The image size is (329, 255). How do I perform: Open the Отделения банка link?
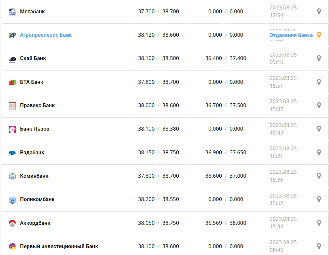pos(291,35)
